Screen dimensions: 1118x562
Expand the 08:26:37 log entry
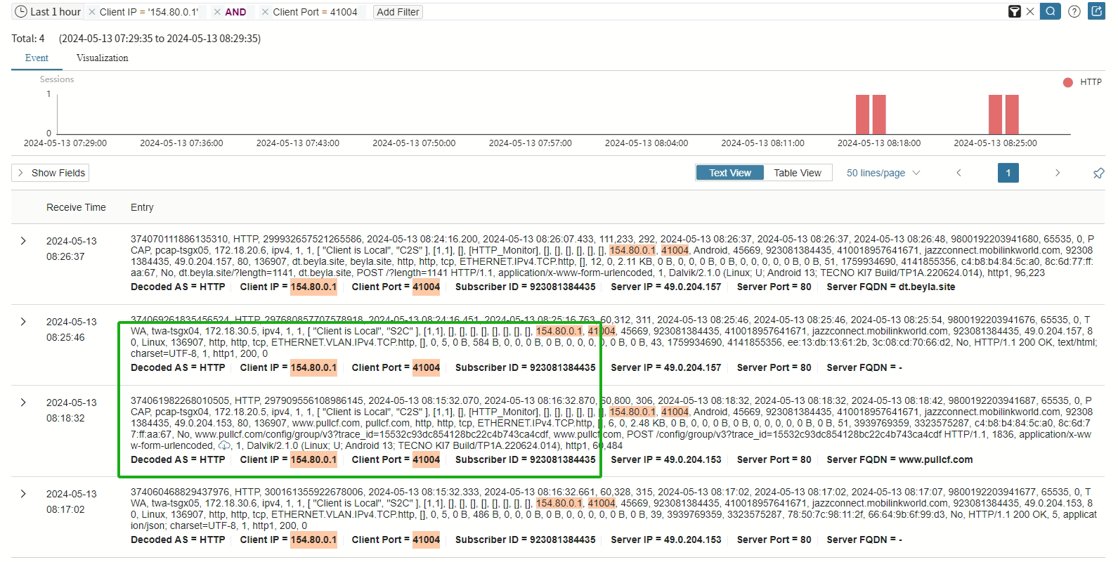pyautogui.click(x=23, y=241)
